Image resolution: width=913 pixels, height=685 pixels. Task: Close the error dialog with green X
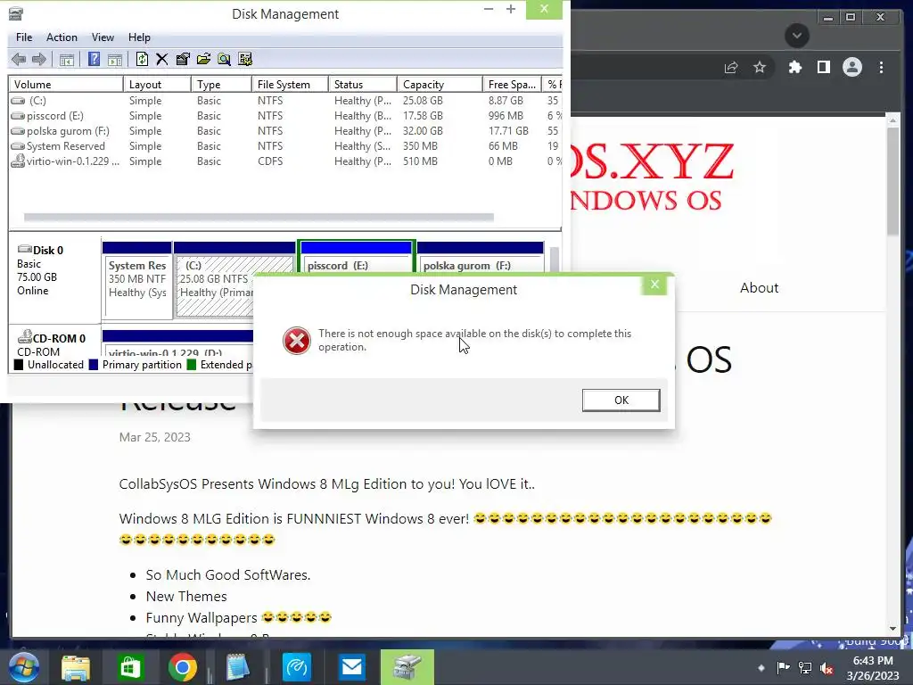[x=654, y=285]
